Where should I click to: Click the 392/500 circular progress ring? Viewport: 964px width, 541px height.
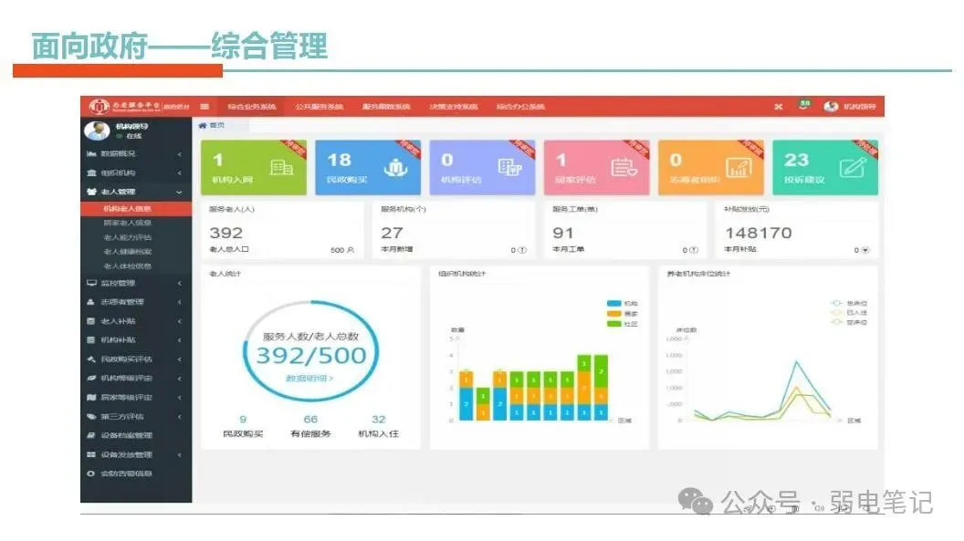tap(311, 351)
